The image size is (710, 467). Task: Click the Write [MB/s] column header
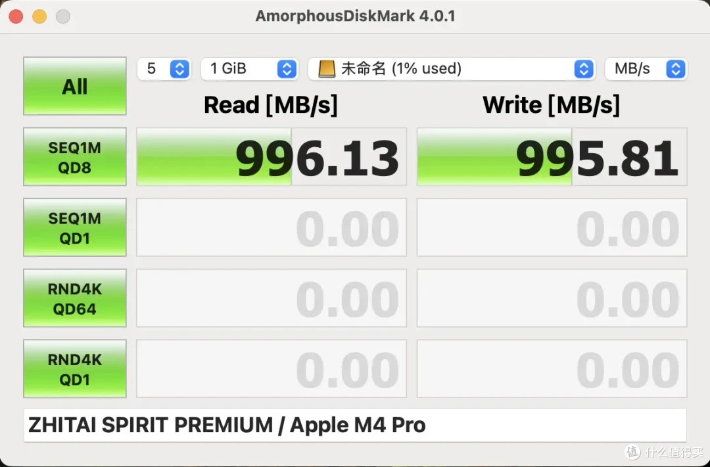pyautogui.click(x=551, y=105)
